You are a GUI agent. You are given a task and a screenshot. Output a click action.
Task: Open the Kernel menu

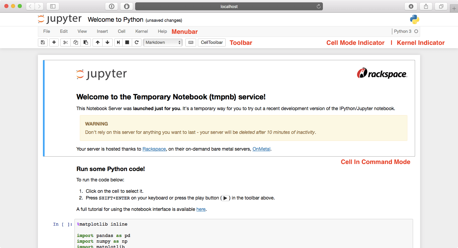click(141, 31)
